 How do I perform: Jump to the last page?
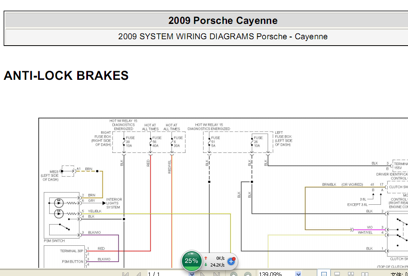click(x=216, y=274)
